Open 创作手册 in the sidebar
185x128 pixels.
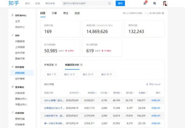[x=20, y=53]
